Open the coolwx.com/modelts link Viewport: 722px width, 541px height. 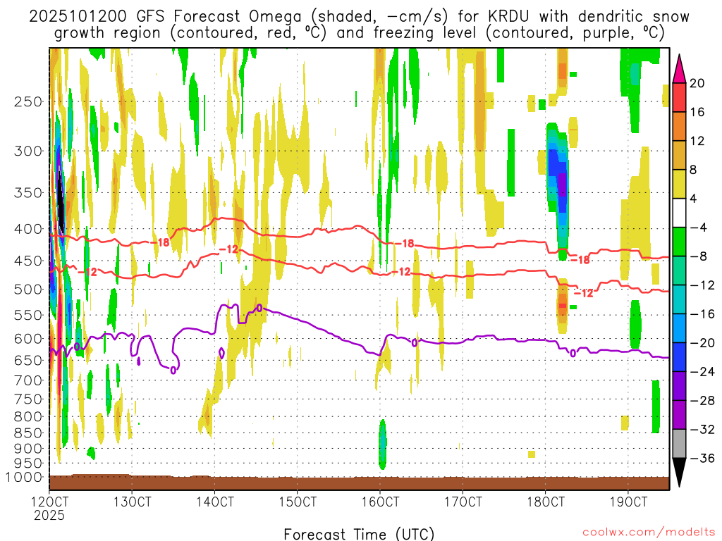point(649,533)
